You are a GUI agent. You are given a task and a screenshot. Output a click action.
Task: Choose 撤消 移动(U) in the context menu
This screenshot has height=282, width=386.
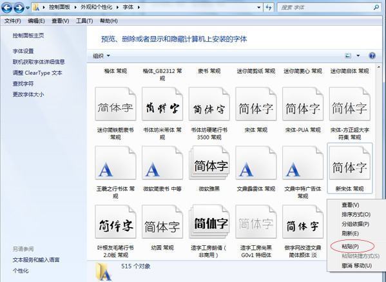pos(356,265)
